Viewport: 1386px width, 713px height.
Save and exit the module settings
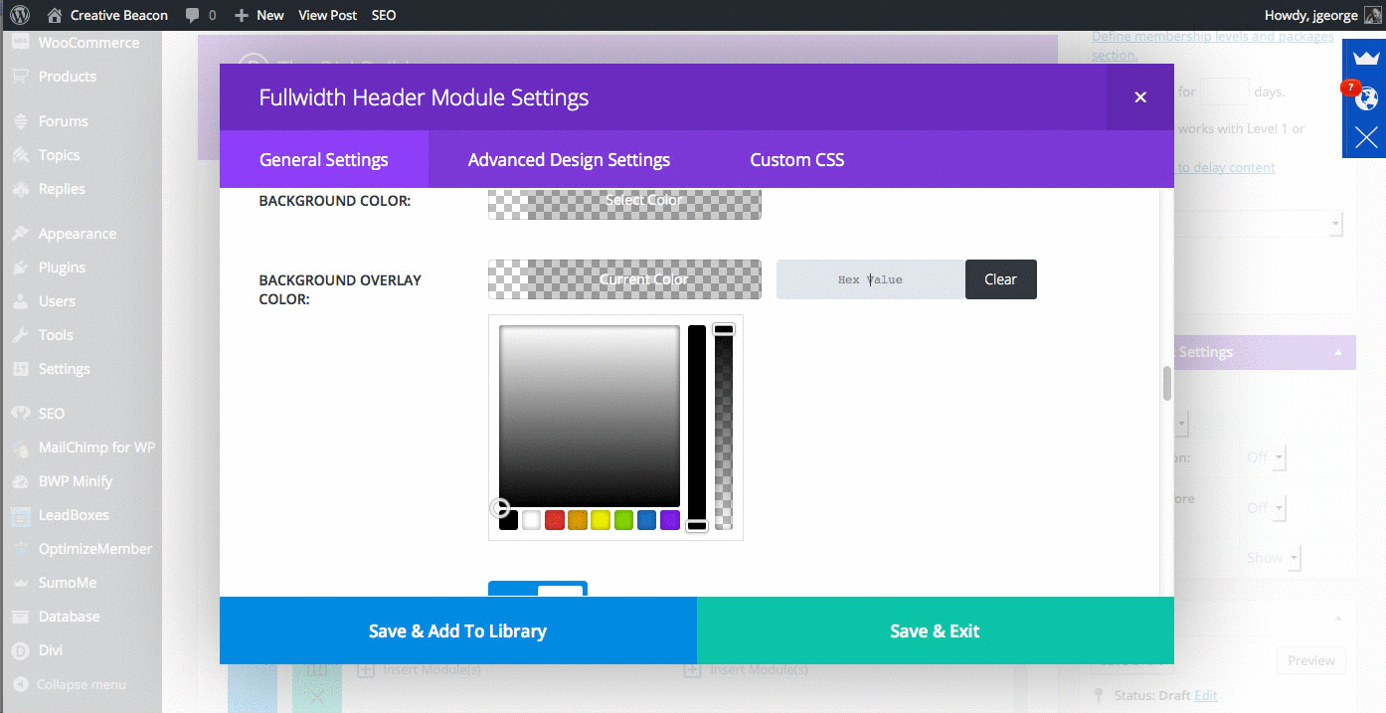[935, 630]
